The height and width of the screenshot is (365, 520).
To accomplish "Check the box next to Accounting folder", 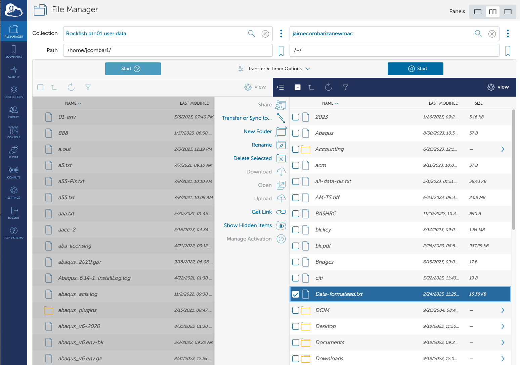I will [296, 149].
